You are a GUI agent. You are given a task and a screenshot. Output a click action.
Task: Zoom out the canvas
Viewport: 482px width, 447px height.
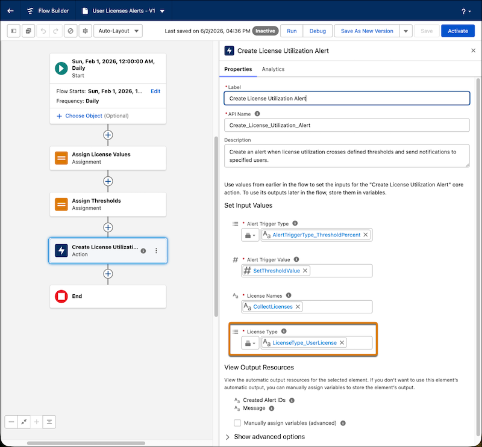pos(11,422)
